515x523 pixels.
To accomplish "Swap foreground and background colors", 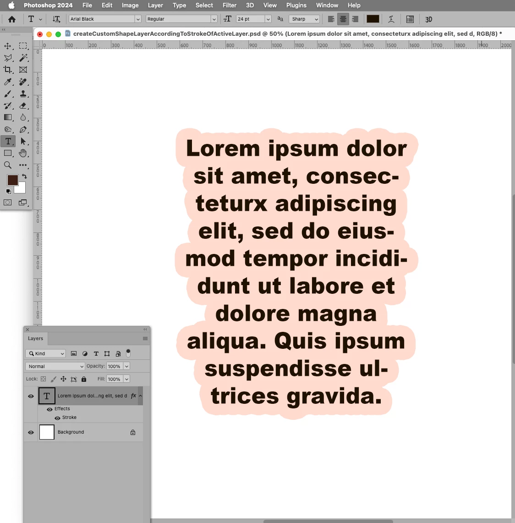I will click(24, 176).
